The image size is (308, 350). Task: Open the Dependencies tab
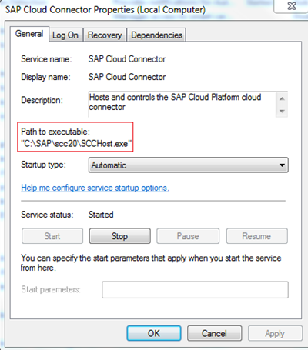tap(156, 35)
